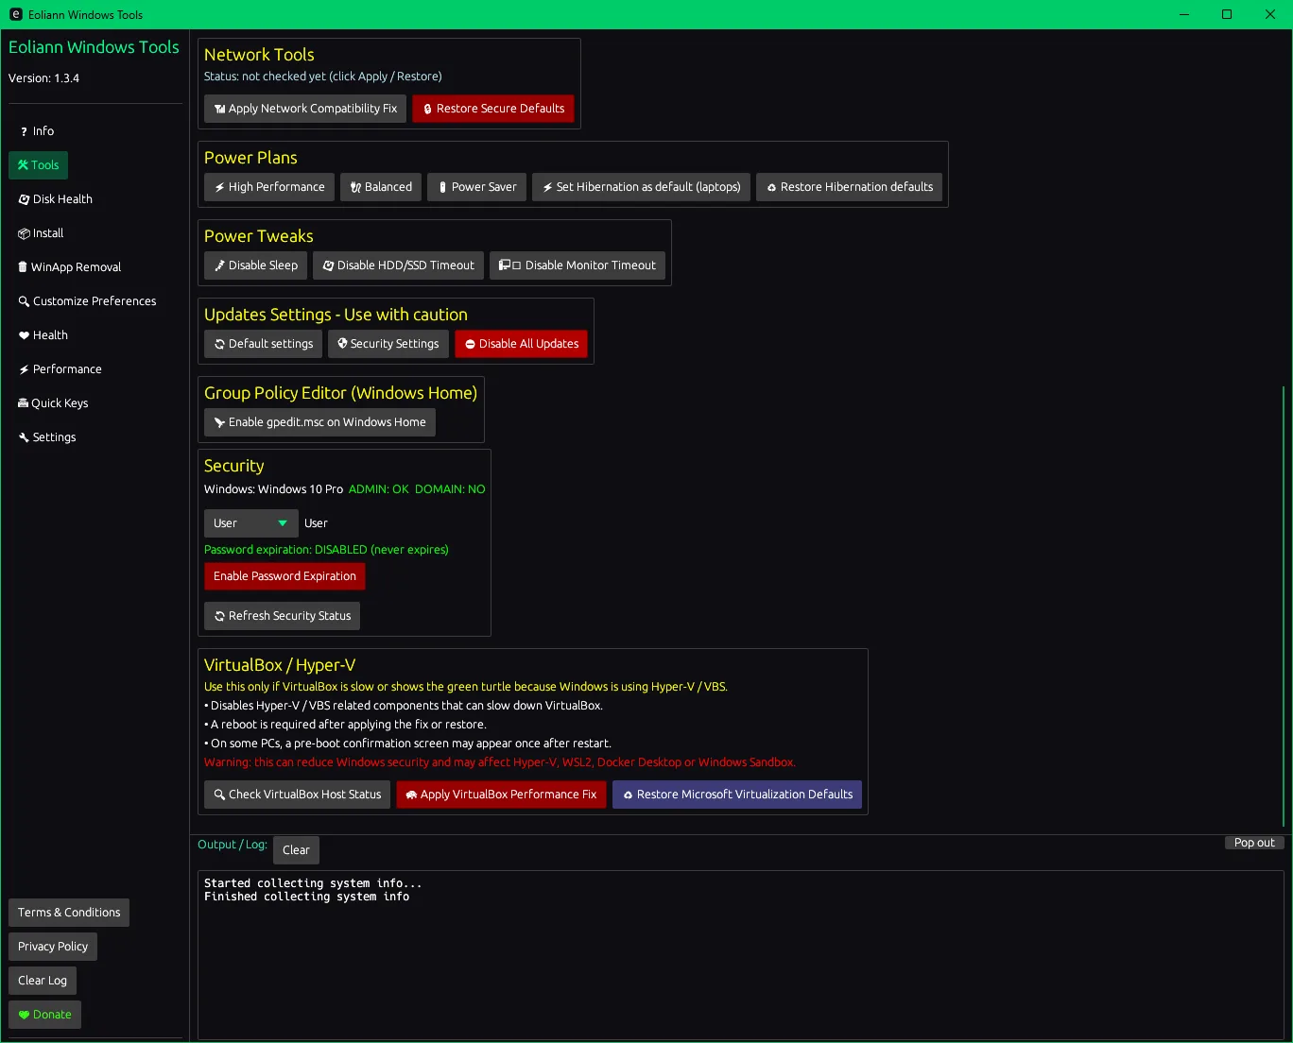Click the Disk Health sidebar icon
1293x1043 pixels.
click(x=24, y=199)
